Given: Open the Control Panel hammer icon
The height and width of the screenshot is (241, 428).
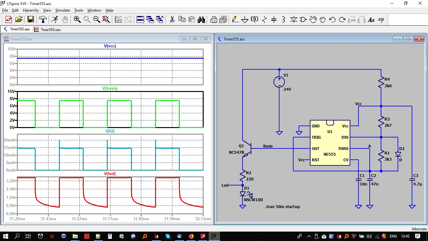Looking at the screenshot, I should coord(43,19).
